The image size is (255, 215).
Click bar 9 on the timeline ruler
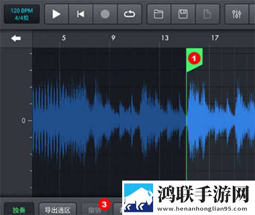coord(113,38)
